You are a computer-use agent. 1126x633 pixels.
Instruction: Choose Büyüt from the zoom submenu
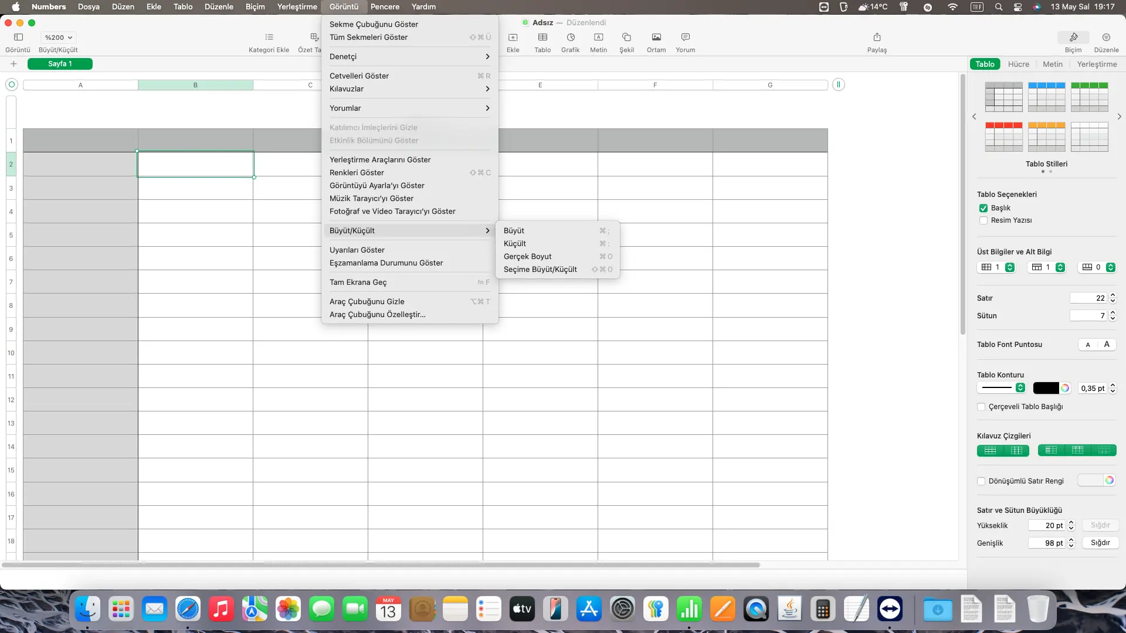click(x=557, y=230)
